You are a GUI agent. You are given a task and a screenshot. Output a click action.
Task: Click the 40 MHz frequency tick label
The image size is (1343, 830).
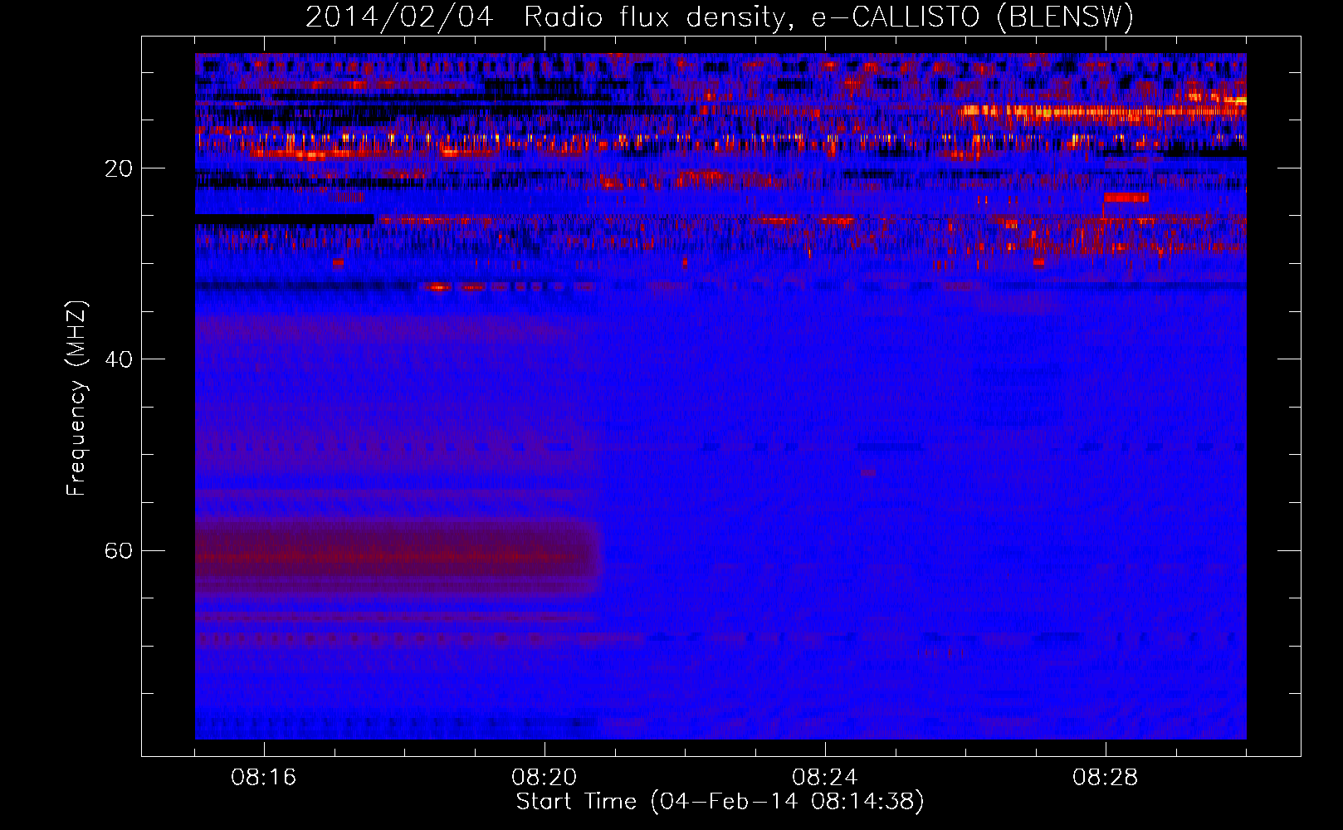(119, 360)
